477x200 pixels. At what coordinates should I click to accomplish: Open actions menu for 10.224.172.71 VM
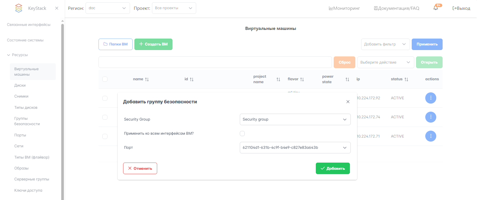point(430,136)
